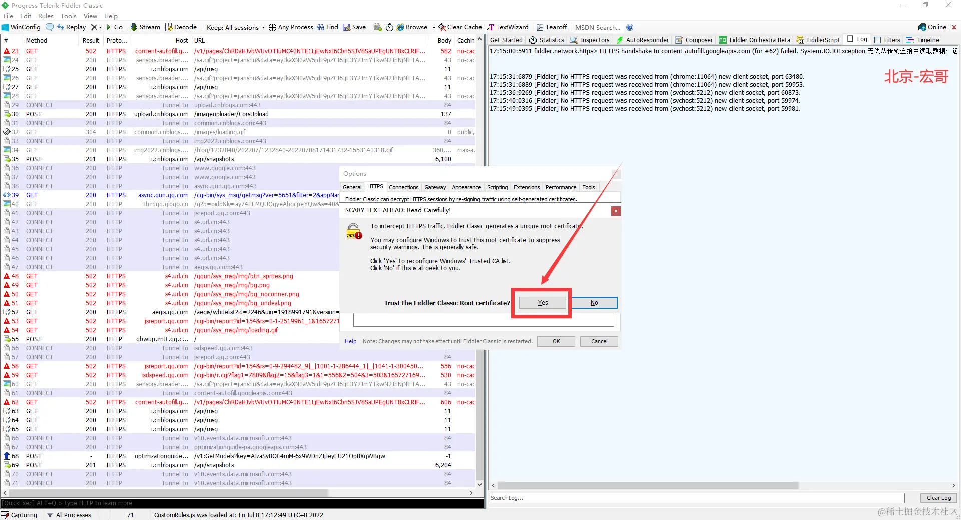
Task: Switch to the Inspectors tab
Action: pyautogui.click(x=590, y=40)
